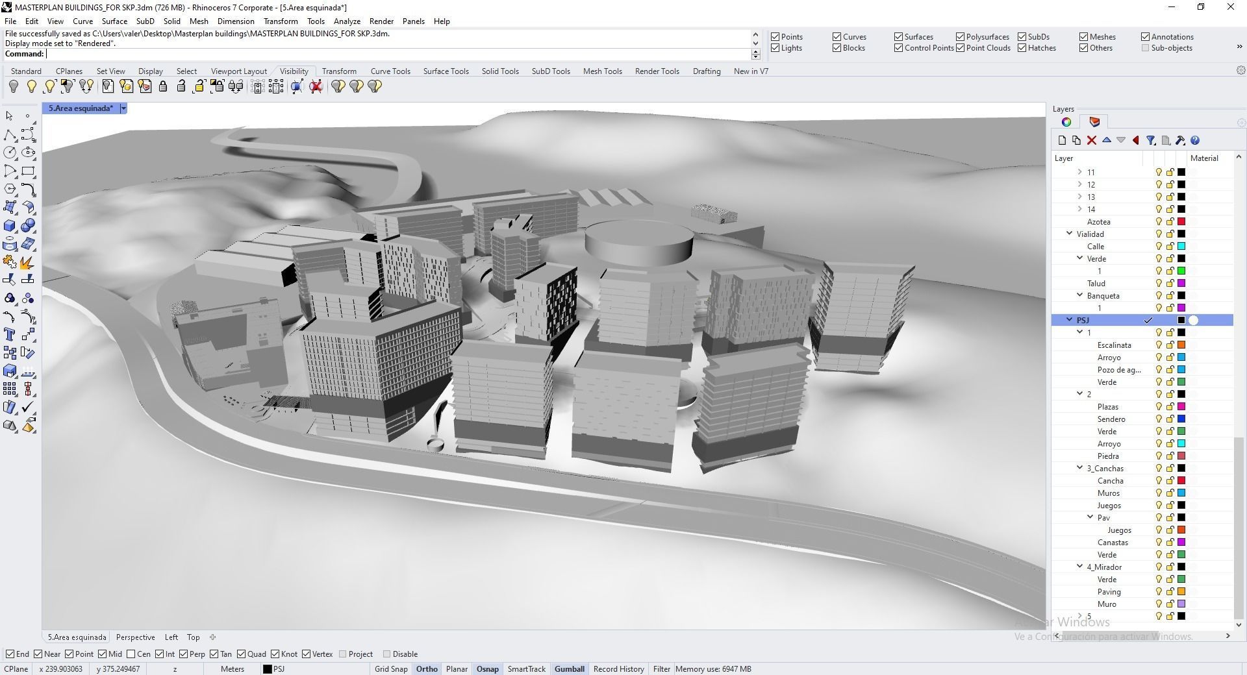Click the red X Disable Clipping Plane icon
This screenshot has height=675, width=1247.
coord(316,86)
